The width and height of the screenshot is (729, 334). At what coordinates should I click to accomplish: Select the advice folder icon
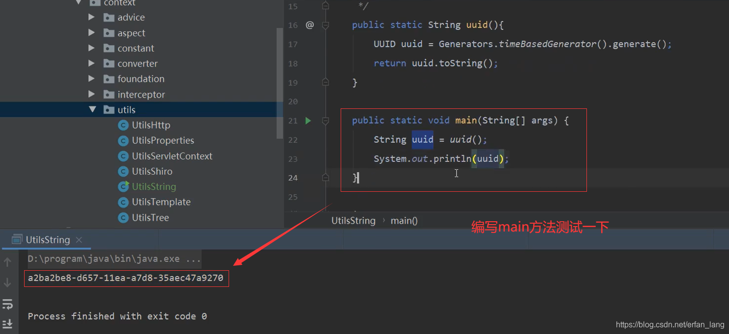point(109,18)
